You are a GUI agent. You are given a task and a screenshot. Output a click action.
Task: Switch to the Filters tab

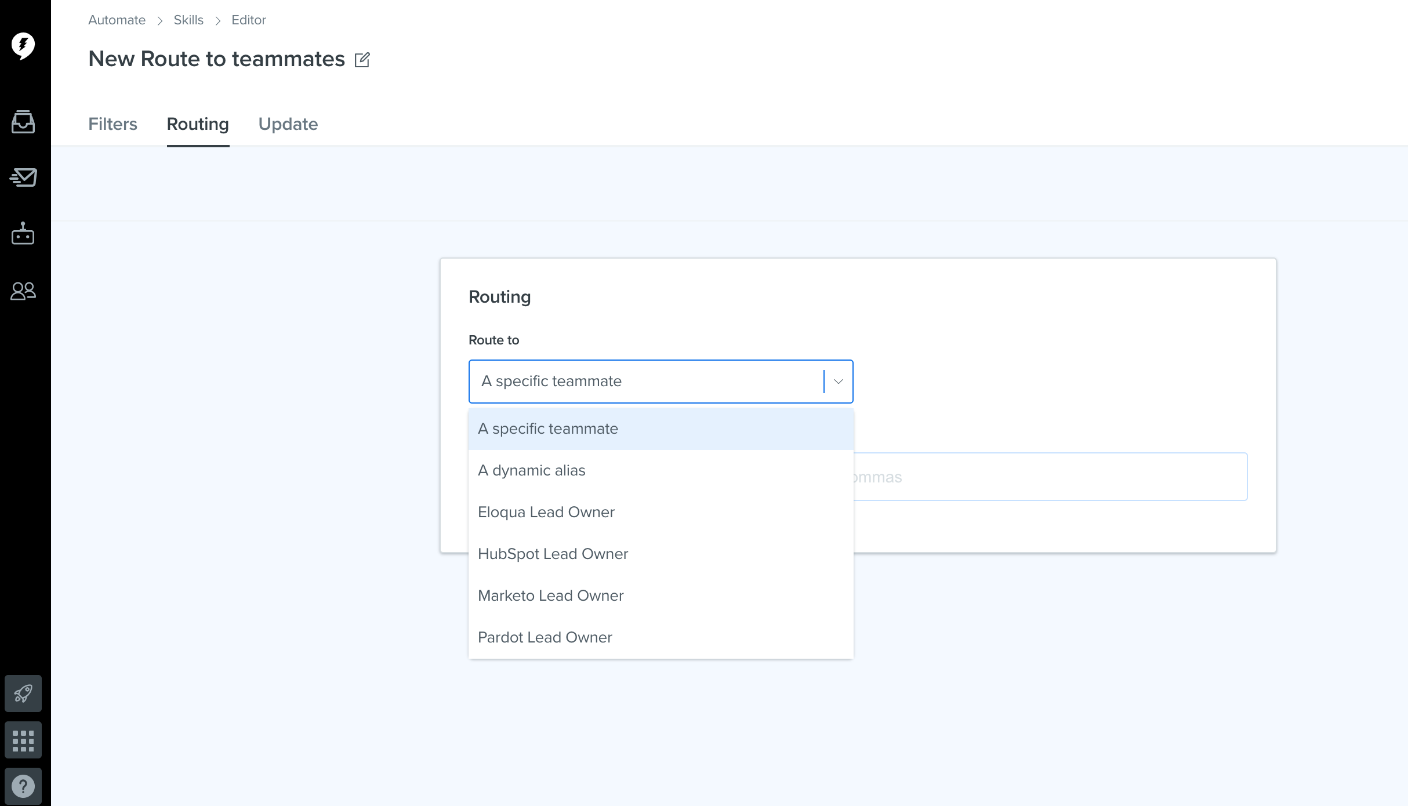113,124
